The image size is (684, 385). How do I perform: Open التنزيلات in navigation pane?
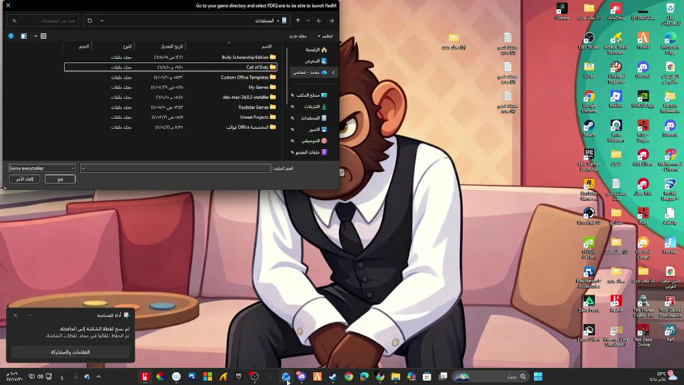coord(315,106)
